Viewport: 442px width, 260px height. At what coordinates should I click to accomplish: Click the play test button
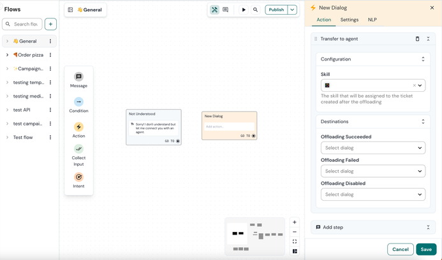[244, 10]
